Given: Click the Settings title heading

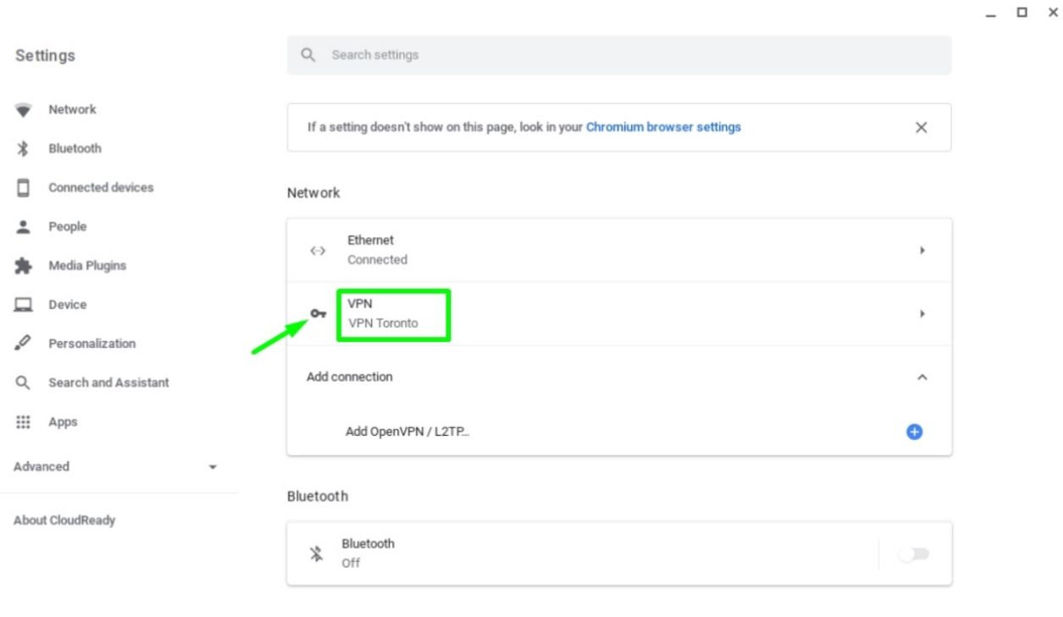Looking at the screenshot, I should [45, 56].
